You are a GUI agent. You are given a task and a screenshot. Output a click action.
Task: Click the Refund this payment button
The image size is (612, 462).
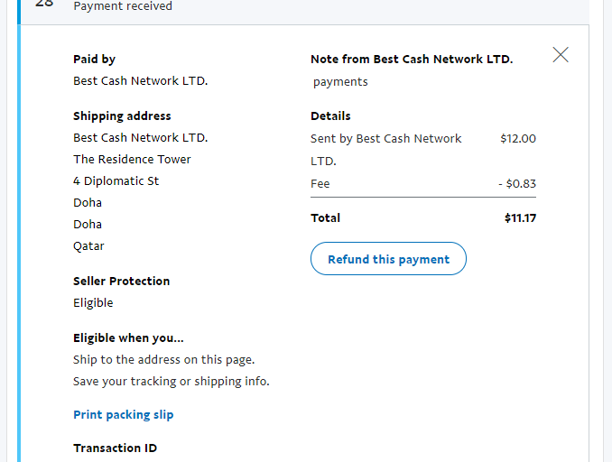coord(388,259)
